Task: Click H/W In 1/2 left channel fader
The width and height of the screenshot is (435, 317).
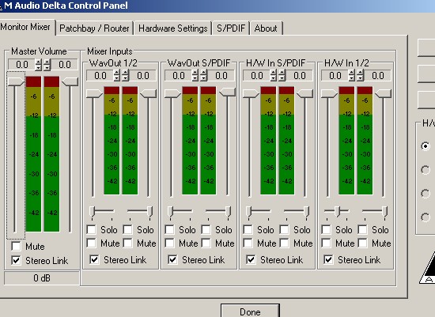Action: click(329, 94)
